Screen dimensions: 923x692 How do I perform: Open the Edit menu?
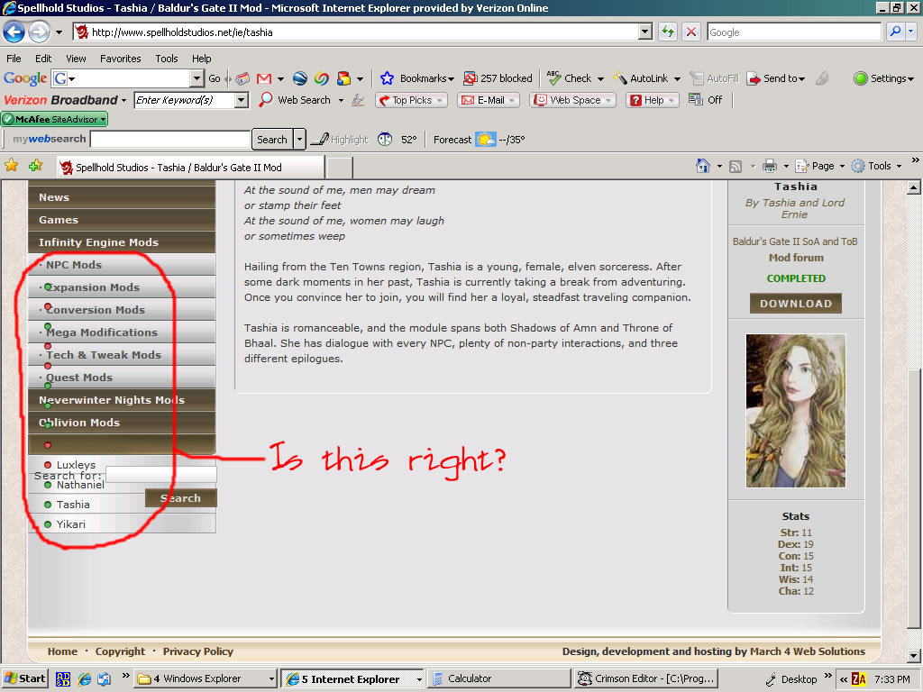[43, 59]
